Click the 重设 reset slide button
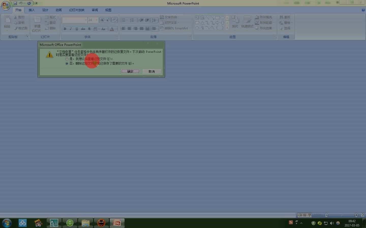 point(50,23)
